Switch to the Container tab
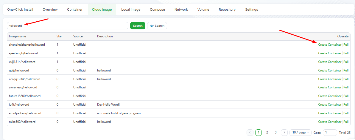 (x=75, y=9)
